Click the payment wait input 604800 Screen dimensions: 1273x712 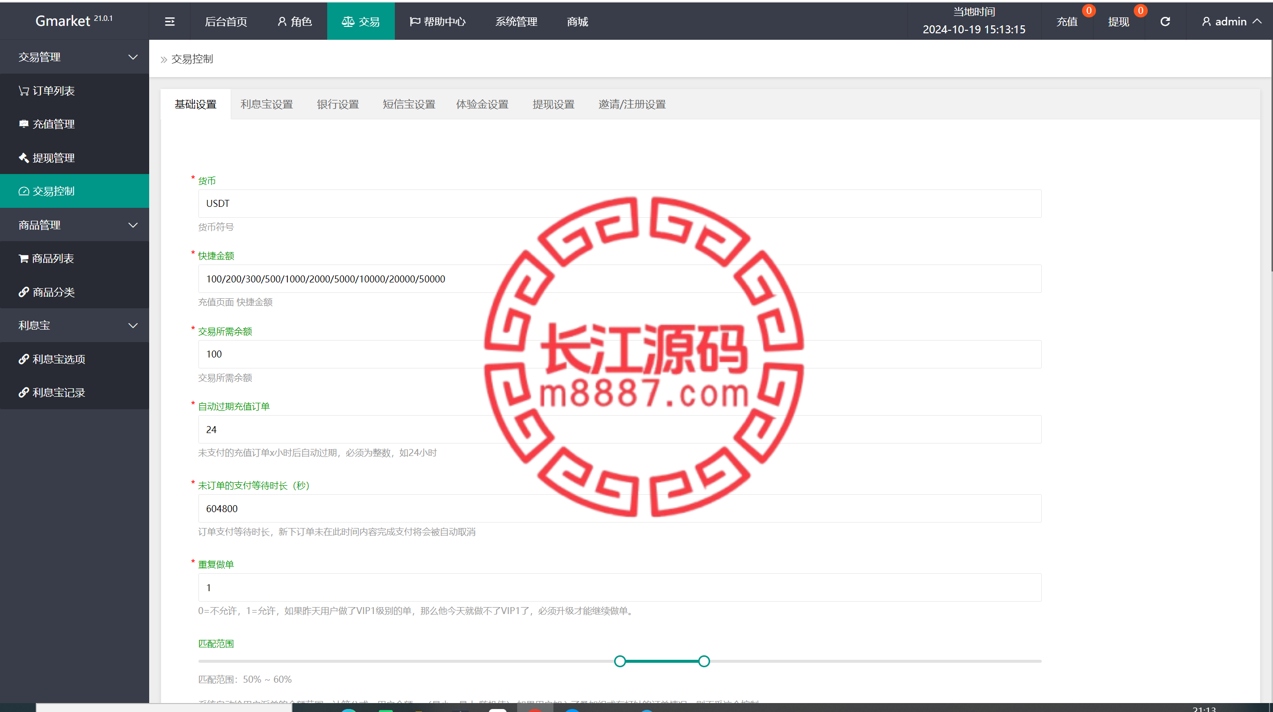(620, 509)
